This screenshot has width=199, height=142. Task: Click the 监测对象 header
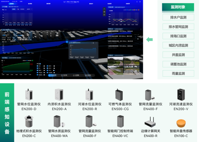click(x=178, y=7)
